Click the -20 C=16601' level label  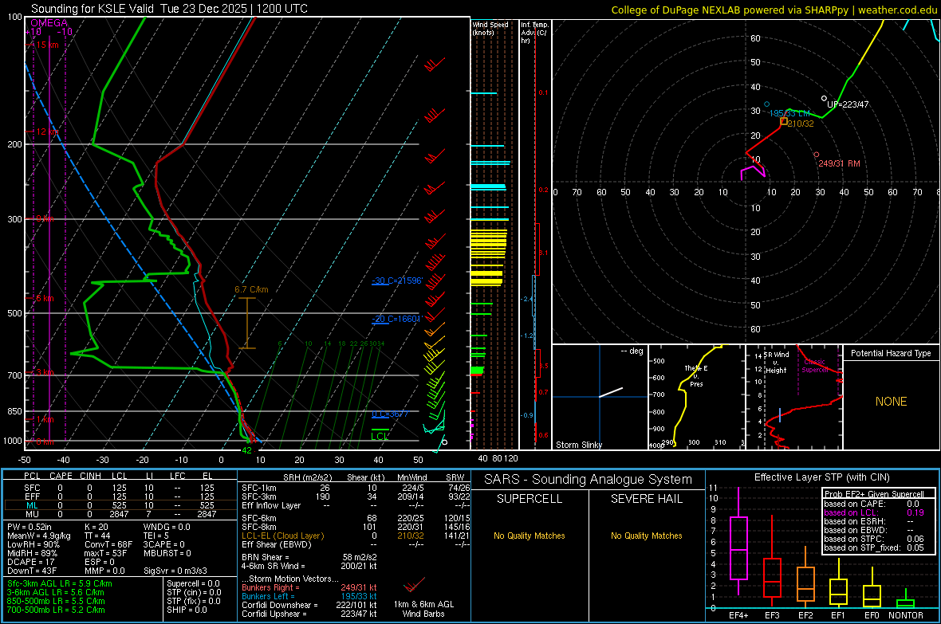397,320
